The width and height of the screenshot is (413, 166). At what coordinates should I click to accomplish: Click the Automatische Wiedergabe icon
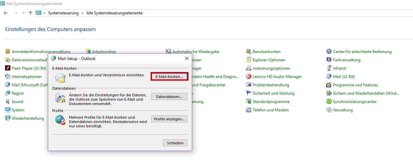pyautogui.click(x=168, y=52)
